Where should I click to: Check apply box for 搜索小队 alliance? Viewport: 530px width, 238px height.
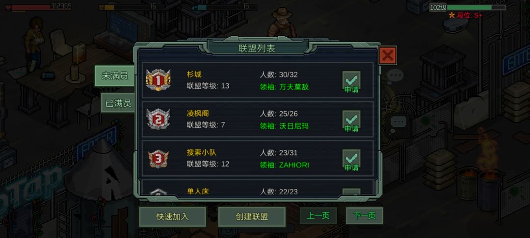point(351,160)
